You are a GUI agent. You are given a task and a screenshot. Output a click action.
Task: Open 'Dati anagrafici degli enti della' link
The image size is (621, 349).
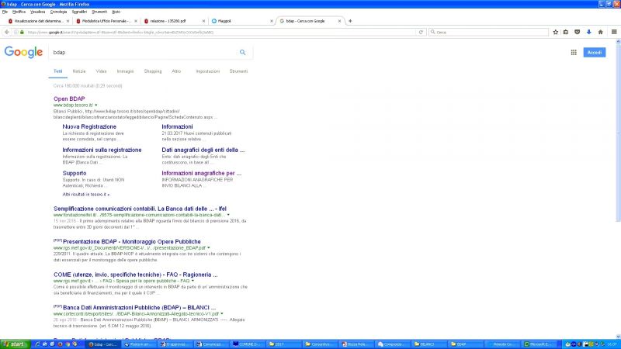point(203,150)
